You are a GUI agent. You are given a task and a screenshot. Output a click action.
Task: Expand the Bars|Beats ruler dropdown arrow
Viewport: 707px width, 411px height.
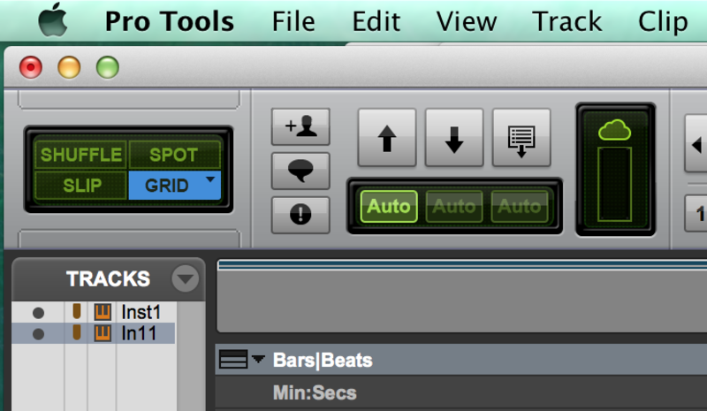[258, 359]
